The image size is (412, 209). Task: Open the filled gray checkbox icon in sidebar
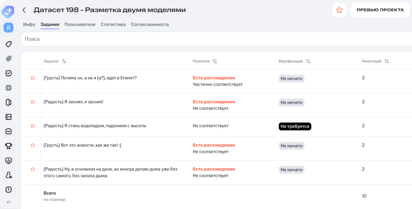[x=9, y=88]
